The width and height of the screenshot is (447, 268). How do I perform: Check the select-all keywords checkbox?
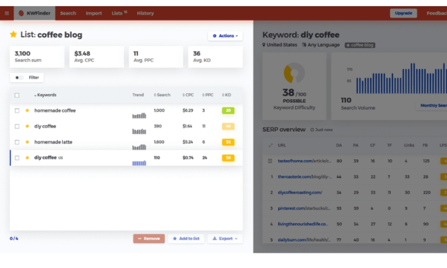pos(17,95)
